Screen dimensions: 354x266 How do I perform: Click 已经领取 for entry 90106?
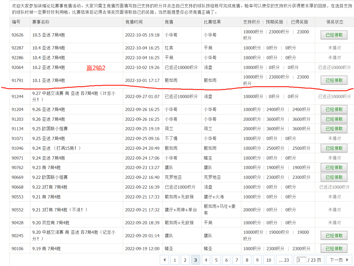(x=334, y=248)
